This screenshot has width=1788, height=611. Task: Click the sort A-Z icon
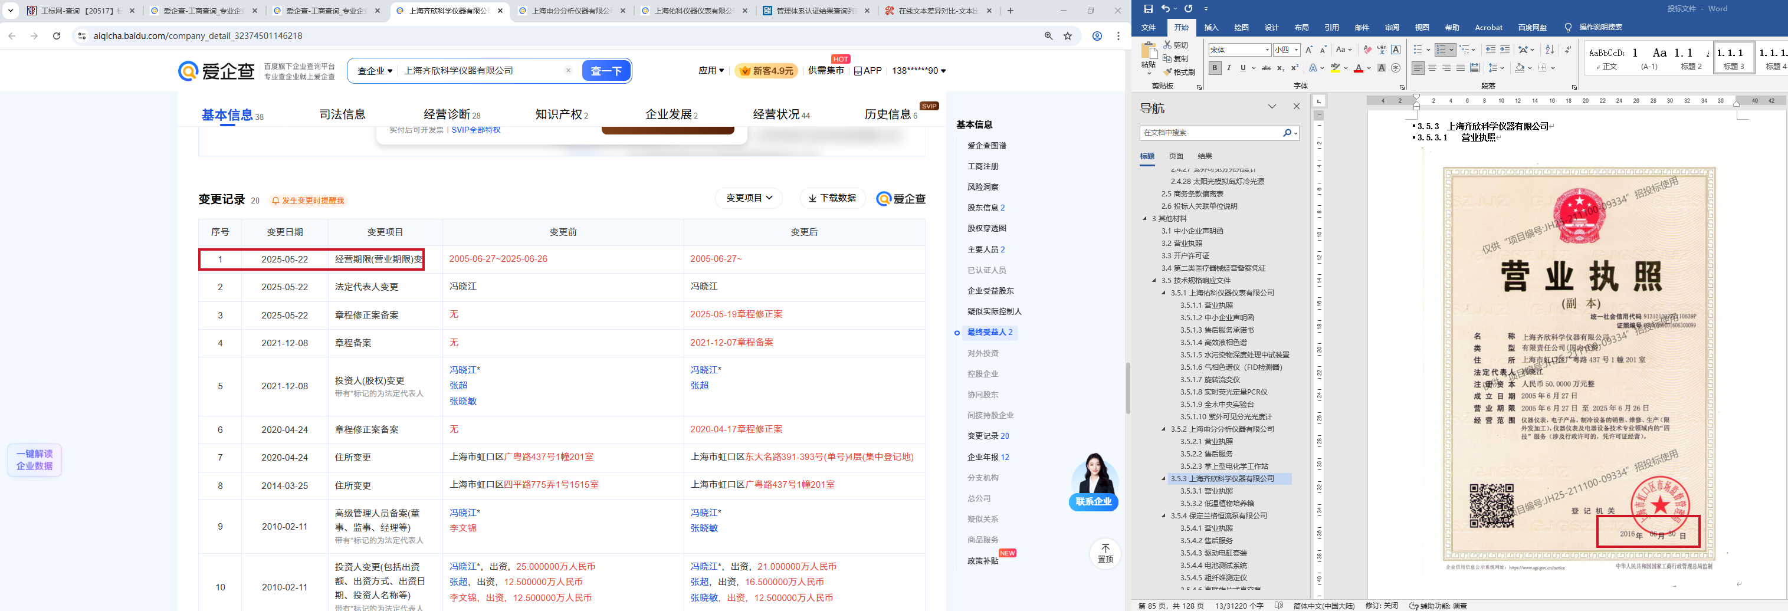click(x=1550, y=50)
